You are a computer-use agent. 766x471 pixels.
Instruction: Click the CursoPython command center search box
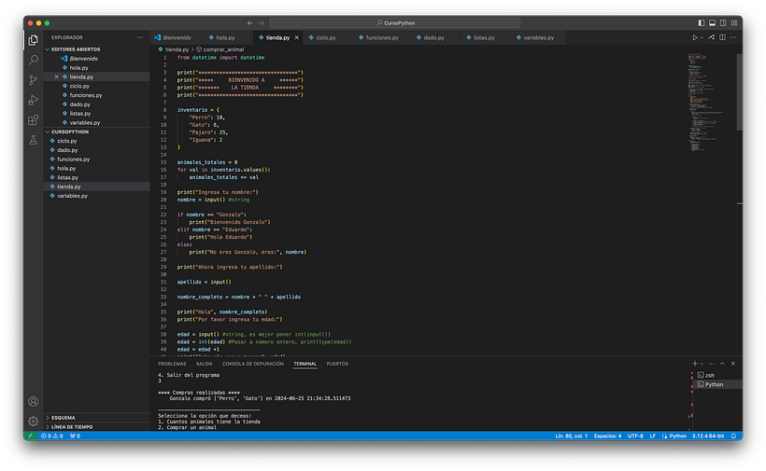click(x=395, y=23)
